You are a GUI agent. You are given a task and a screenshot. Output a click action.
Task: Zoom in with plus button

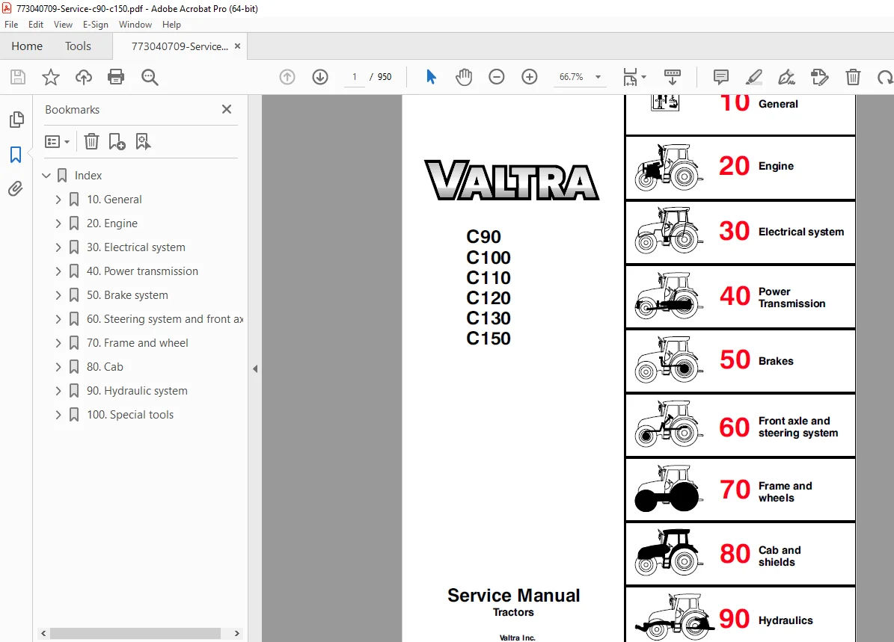click(x=530, y=77)
